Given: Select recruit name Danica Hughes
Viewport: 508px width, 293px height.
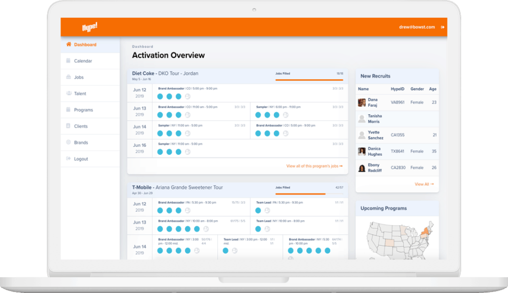Looking at the screenshot, I should [375, 151].
